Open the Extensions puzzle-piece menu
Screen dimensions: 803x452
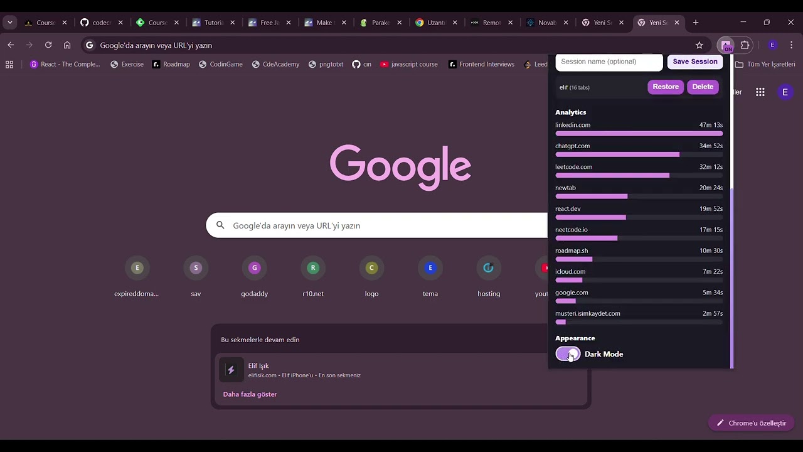(x=745, y=45)
